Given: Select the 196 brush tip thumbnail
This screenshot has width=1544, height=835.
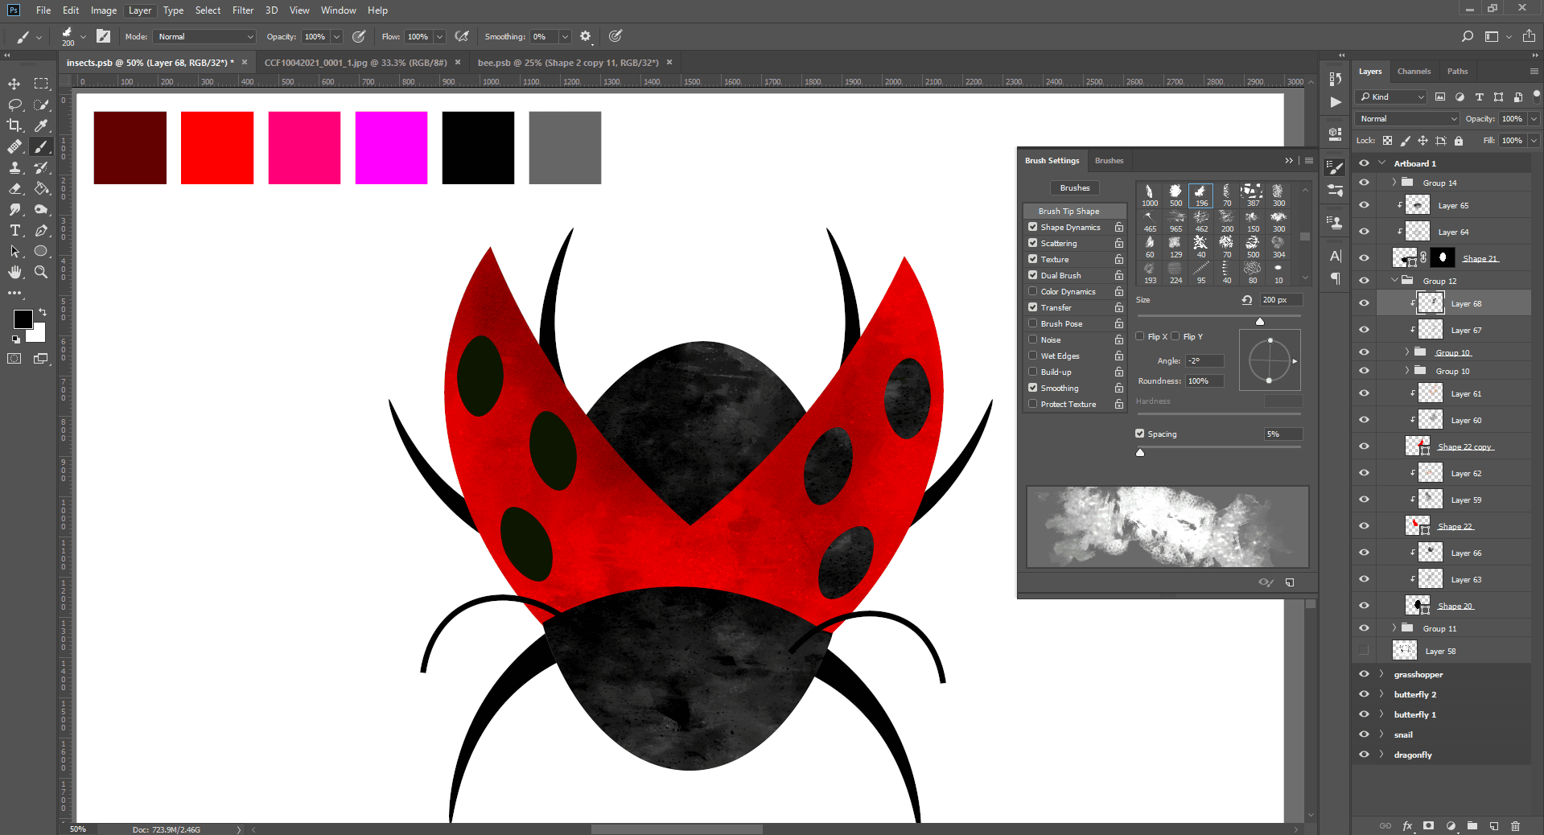Looking at the screenshot, I should point(1200,195).
